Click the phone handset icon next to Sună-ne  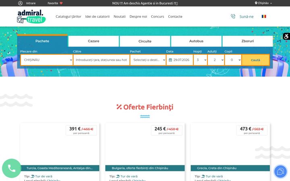[x=233, y=16]
